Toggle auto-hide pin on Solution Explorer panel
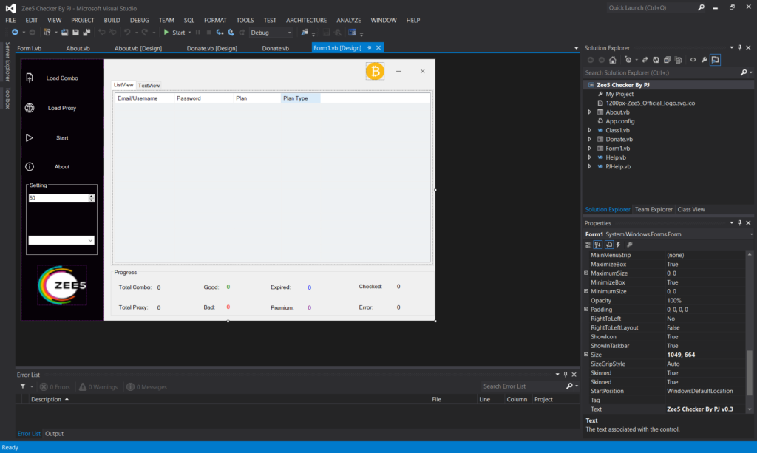This screenshot has width=757, height=453. [739, 47]
